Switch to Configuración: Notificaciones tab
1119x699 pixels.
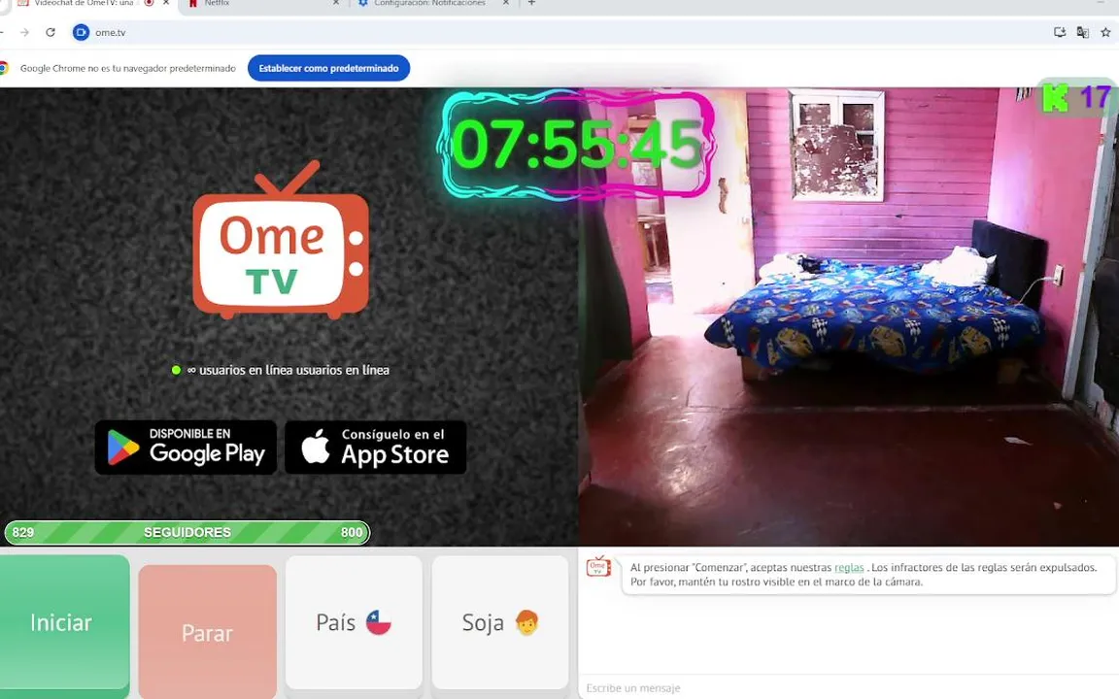429,4
